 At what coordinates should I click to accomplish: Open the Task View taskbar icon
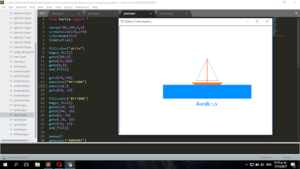(x=26, y=165)
